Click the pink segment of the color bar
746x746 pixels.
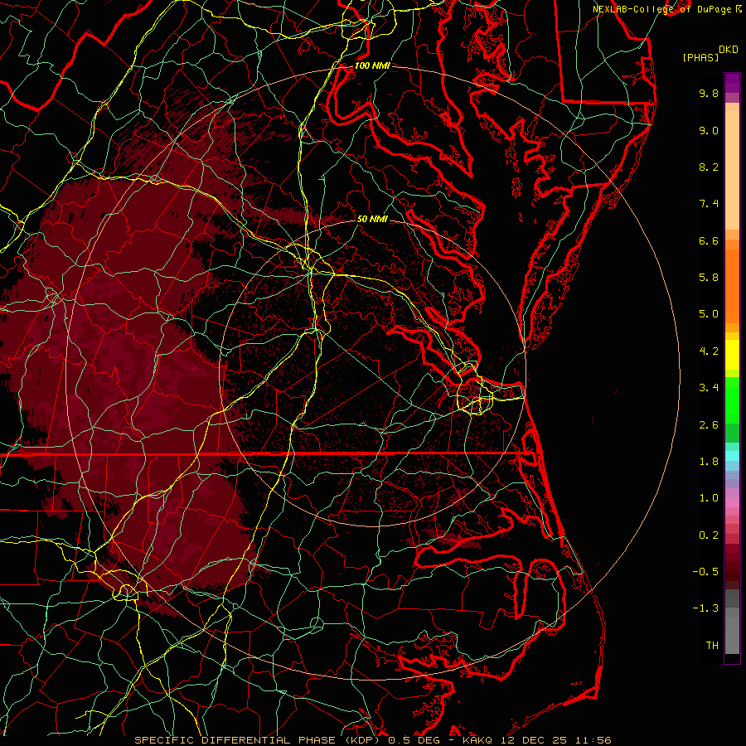pyautogui.click(x=732, y=502)
